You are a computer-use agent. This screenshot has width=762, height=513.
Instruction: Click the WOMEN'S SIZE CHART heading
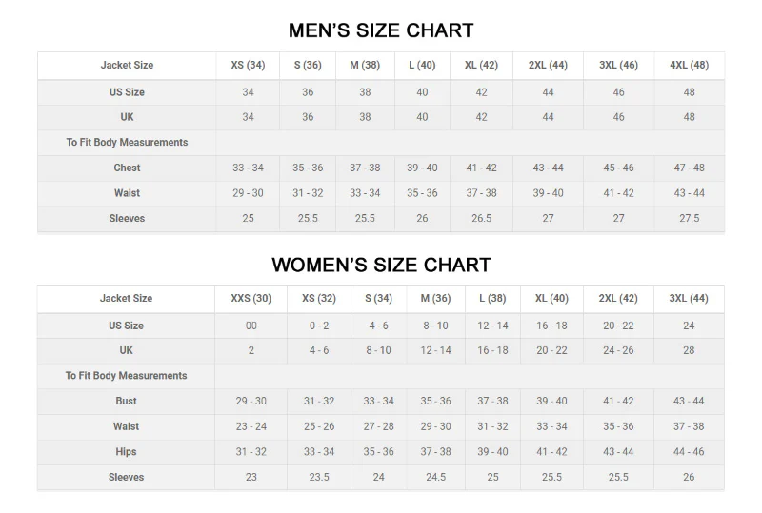pos(380,265)
